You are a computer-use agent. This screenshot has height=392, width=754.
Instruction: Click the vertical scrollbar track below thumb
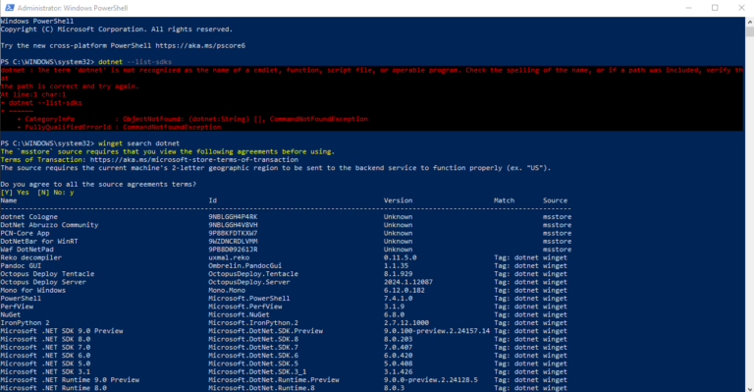tap(750, 209)
